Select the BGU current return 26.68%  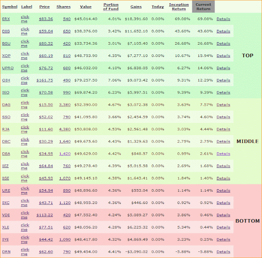(205, 43)
